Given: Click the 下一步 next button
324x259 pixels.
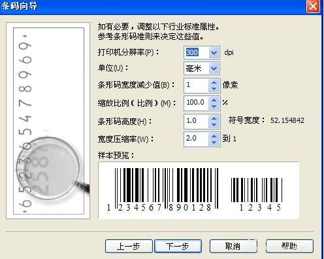Looking at the screenshot, I should click(178, 247).
